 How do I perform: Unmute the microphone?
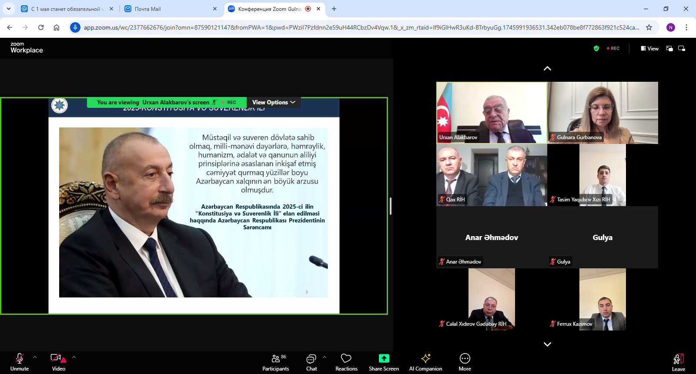pyautogui.click(x=20, y=362)
